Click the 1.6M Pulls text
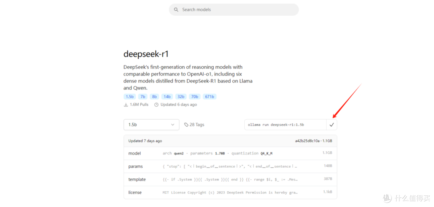 139,105
